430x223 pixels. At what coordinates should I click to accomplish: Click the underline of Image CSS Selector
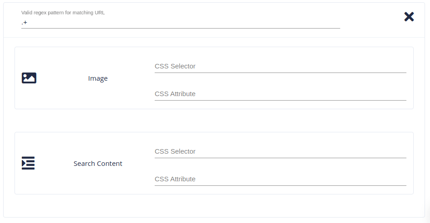coord(280,73)
